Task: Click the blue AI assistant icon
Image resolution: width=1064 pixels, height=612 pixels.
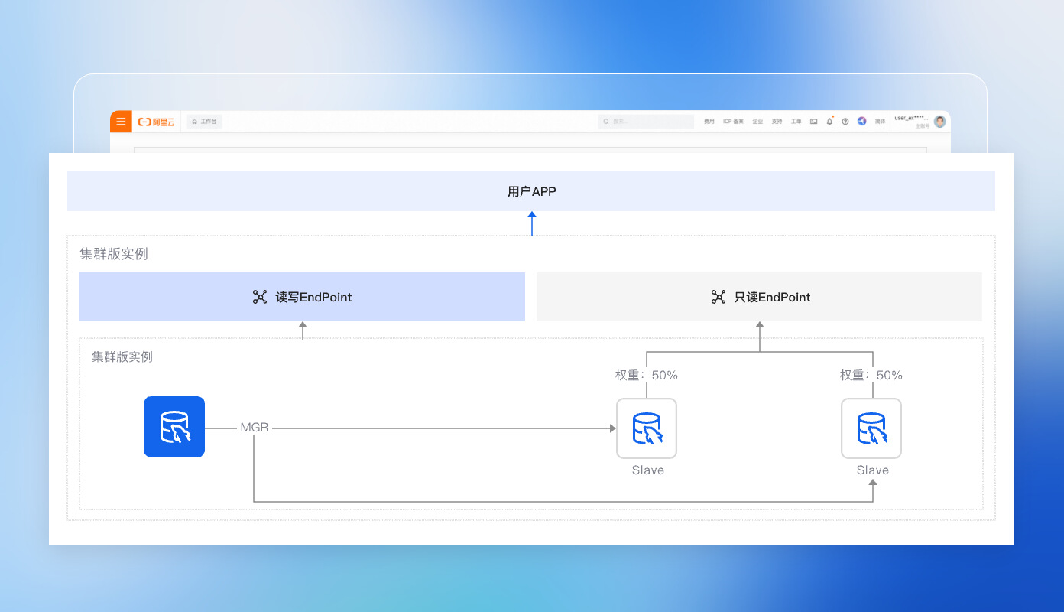Action: [x=862, y=121]
